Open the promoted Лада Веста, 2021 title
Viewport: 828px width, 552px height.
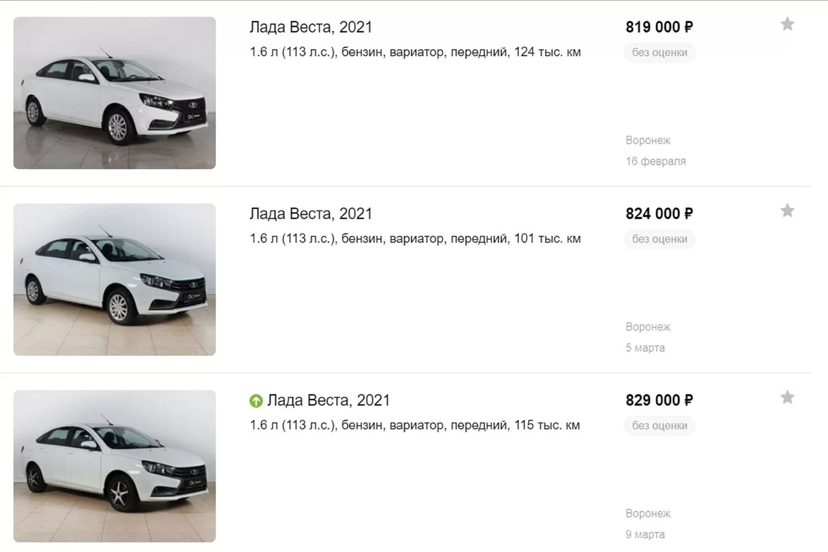328,400
